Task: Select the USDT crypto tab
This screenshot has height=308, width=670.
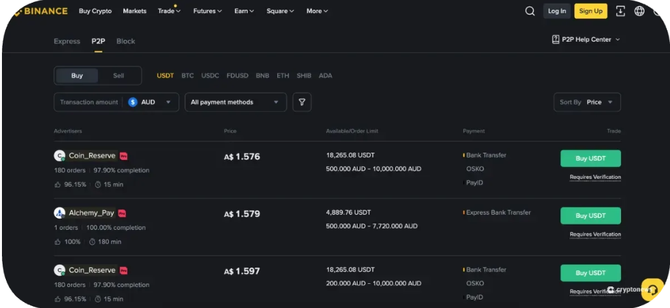Action: (165, 76)
